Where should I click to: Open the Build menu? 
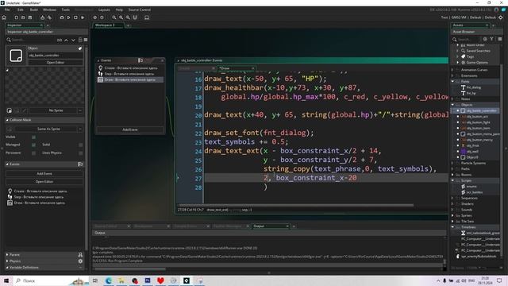coord(33,10)
